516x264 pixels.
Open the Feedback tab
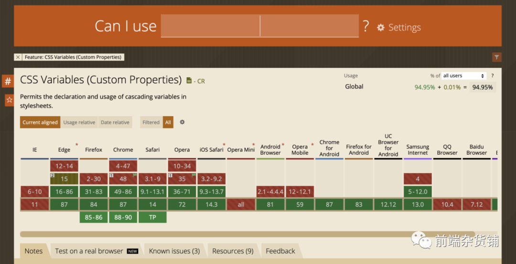(x=280, y=251)
